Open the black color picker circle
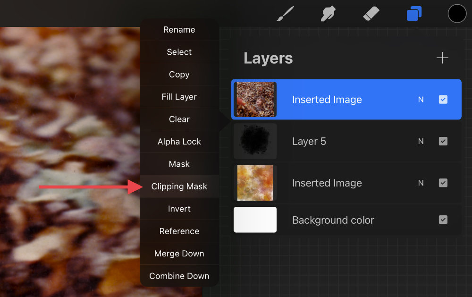 click(x=457, y=14)
